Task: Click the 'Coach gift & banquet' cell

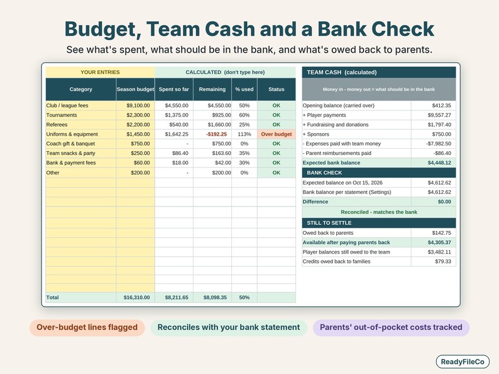Action: 81,144
